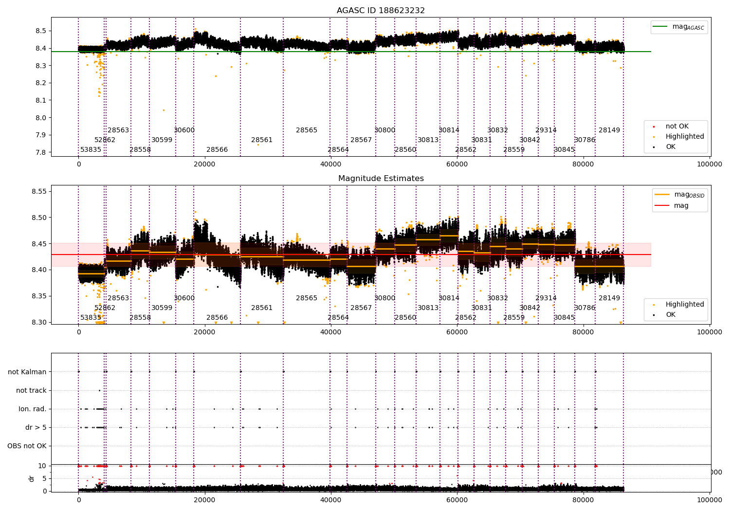Click 'Highlighted' in the Magnitude Estimates legend
Viewport: 730px width, 511px height.
tap(685, 305)
